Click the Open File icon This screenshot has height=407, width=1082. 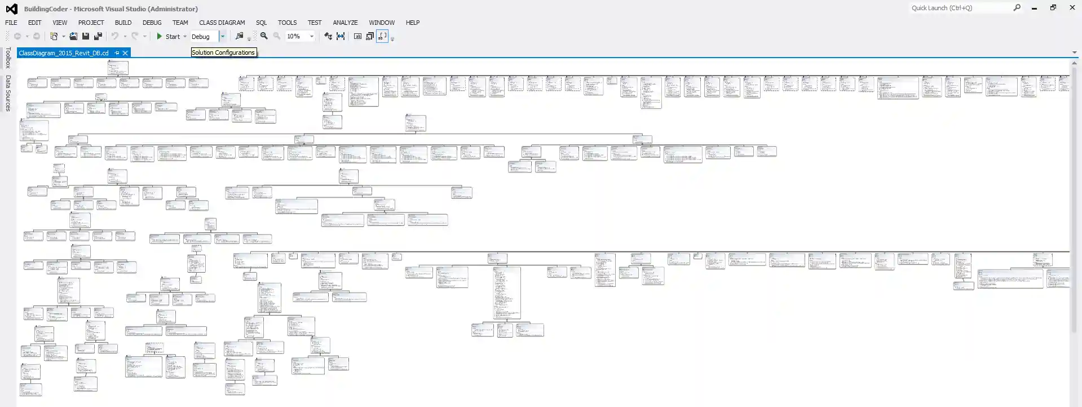[73, 36]
